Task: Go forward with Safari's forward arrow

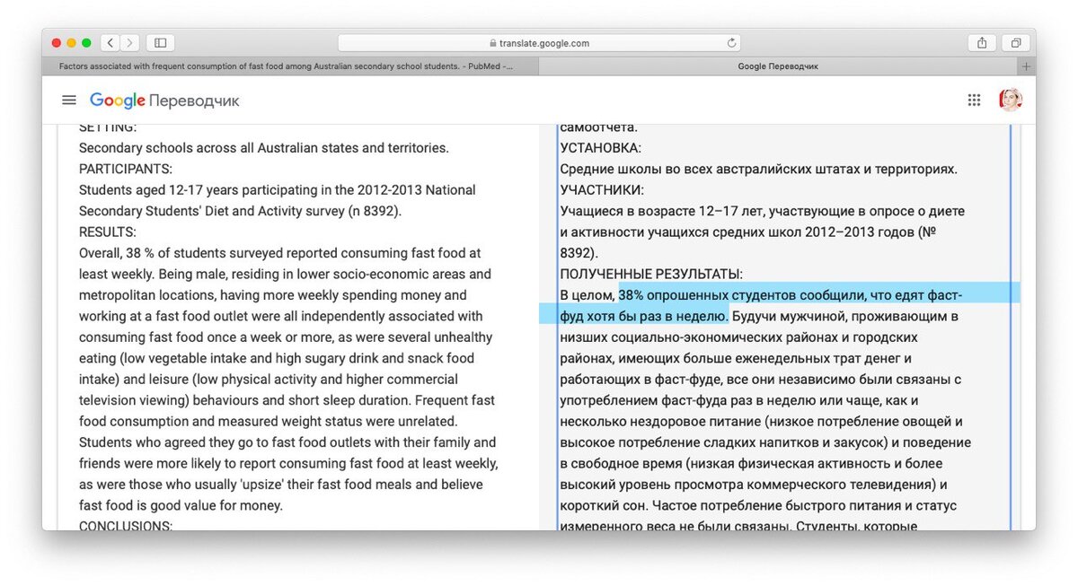Action: [x=130, y=43]
